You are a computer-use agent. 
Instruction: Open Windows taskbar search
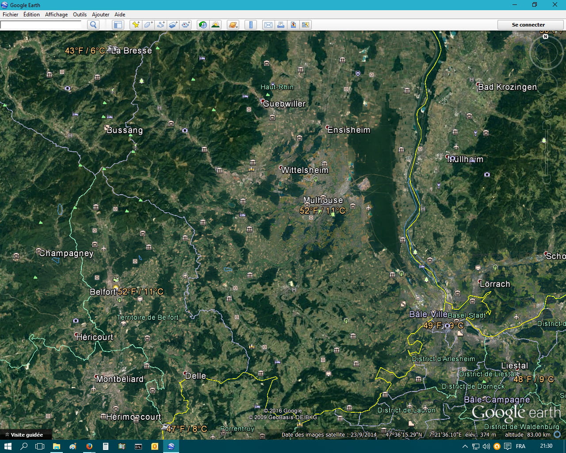click(24, 446)
